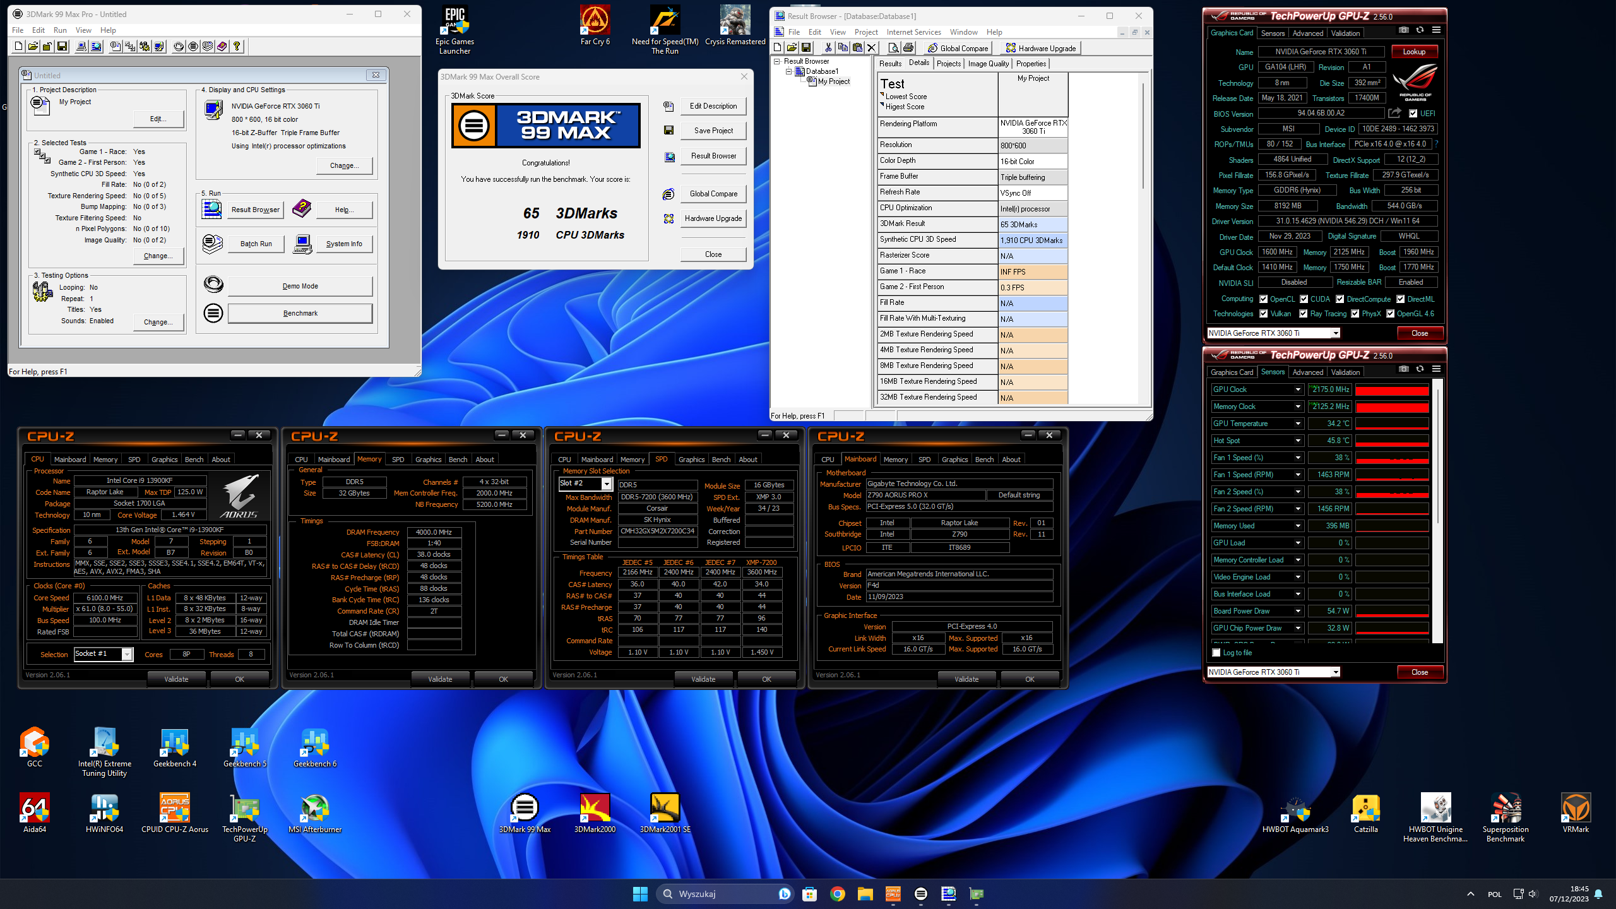Open Catzilla desktop icon
The width and height of the screenshot is (1616, 909).
(x=1365, y=813)
